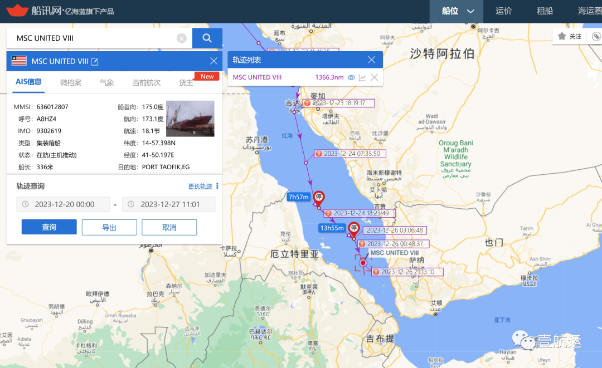The height and width of the screenshot is (368, 602).
Task: Click the MSC UNITED VIII track list entry
Action: [x=257, y=77]
